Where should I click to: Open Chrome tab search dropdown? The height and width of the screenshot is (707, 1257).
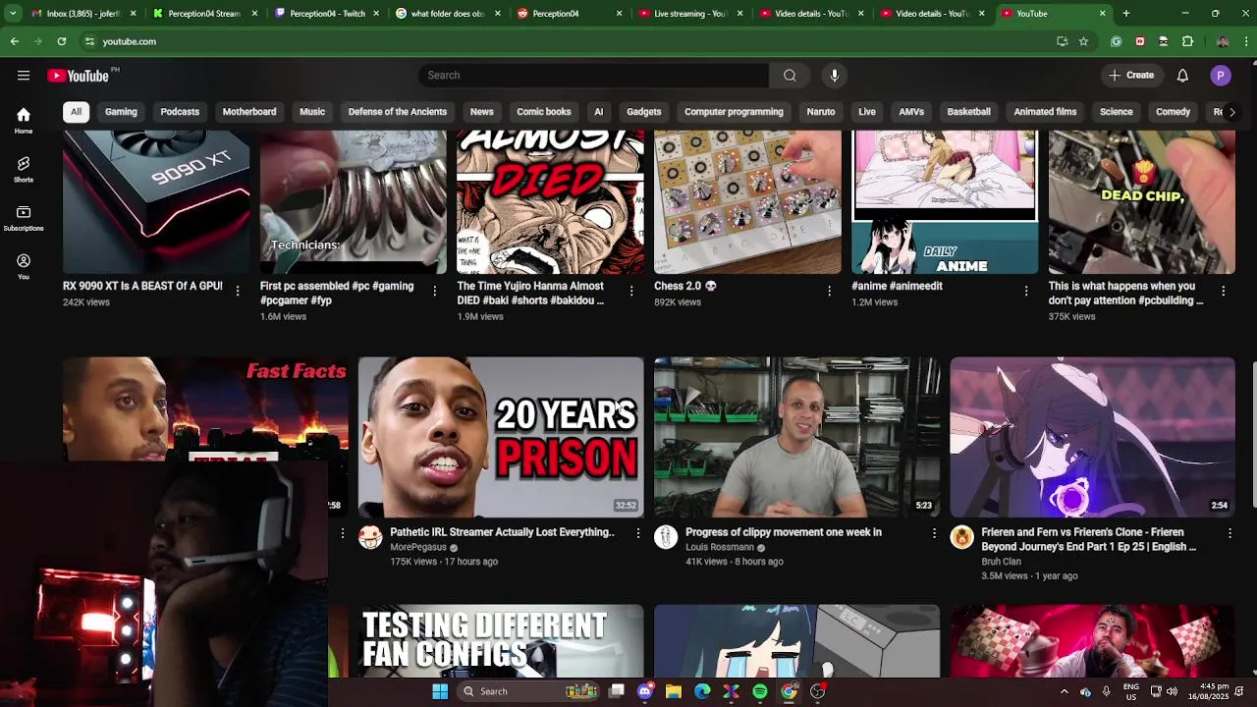14,14
